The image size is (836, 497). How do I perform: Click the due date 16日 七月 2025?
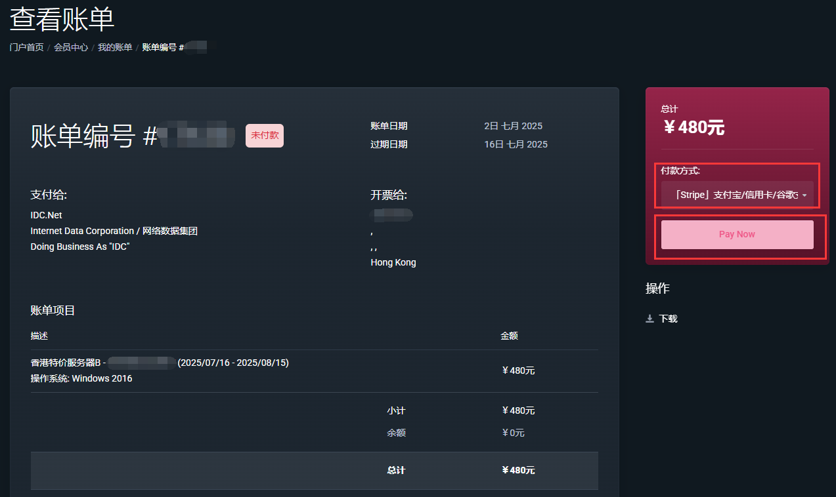(516, 144)
